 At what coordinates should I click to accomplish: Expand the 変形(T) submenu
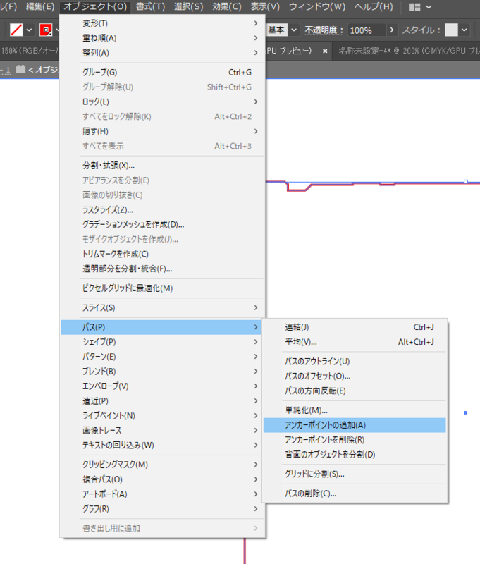[x=163, y=23]
